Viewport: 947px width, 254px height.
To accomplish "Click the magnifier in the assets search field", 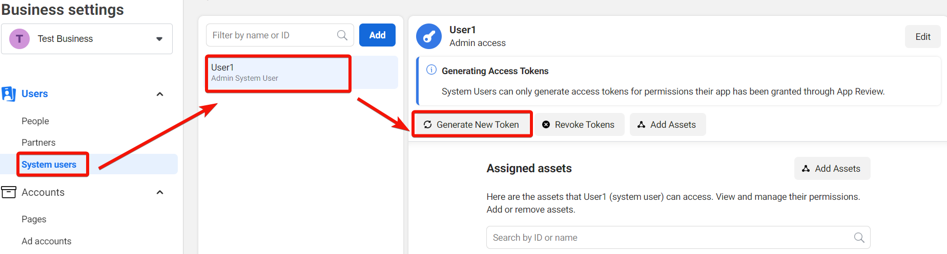I will click(x=859, y=238).
